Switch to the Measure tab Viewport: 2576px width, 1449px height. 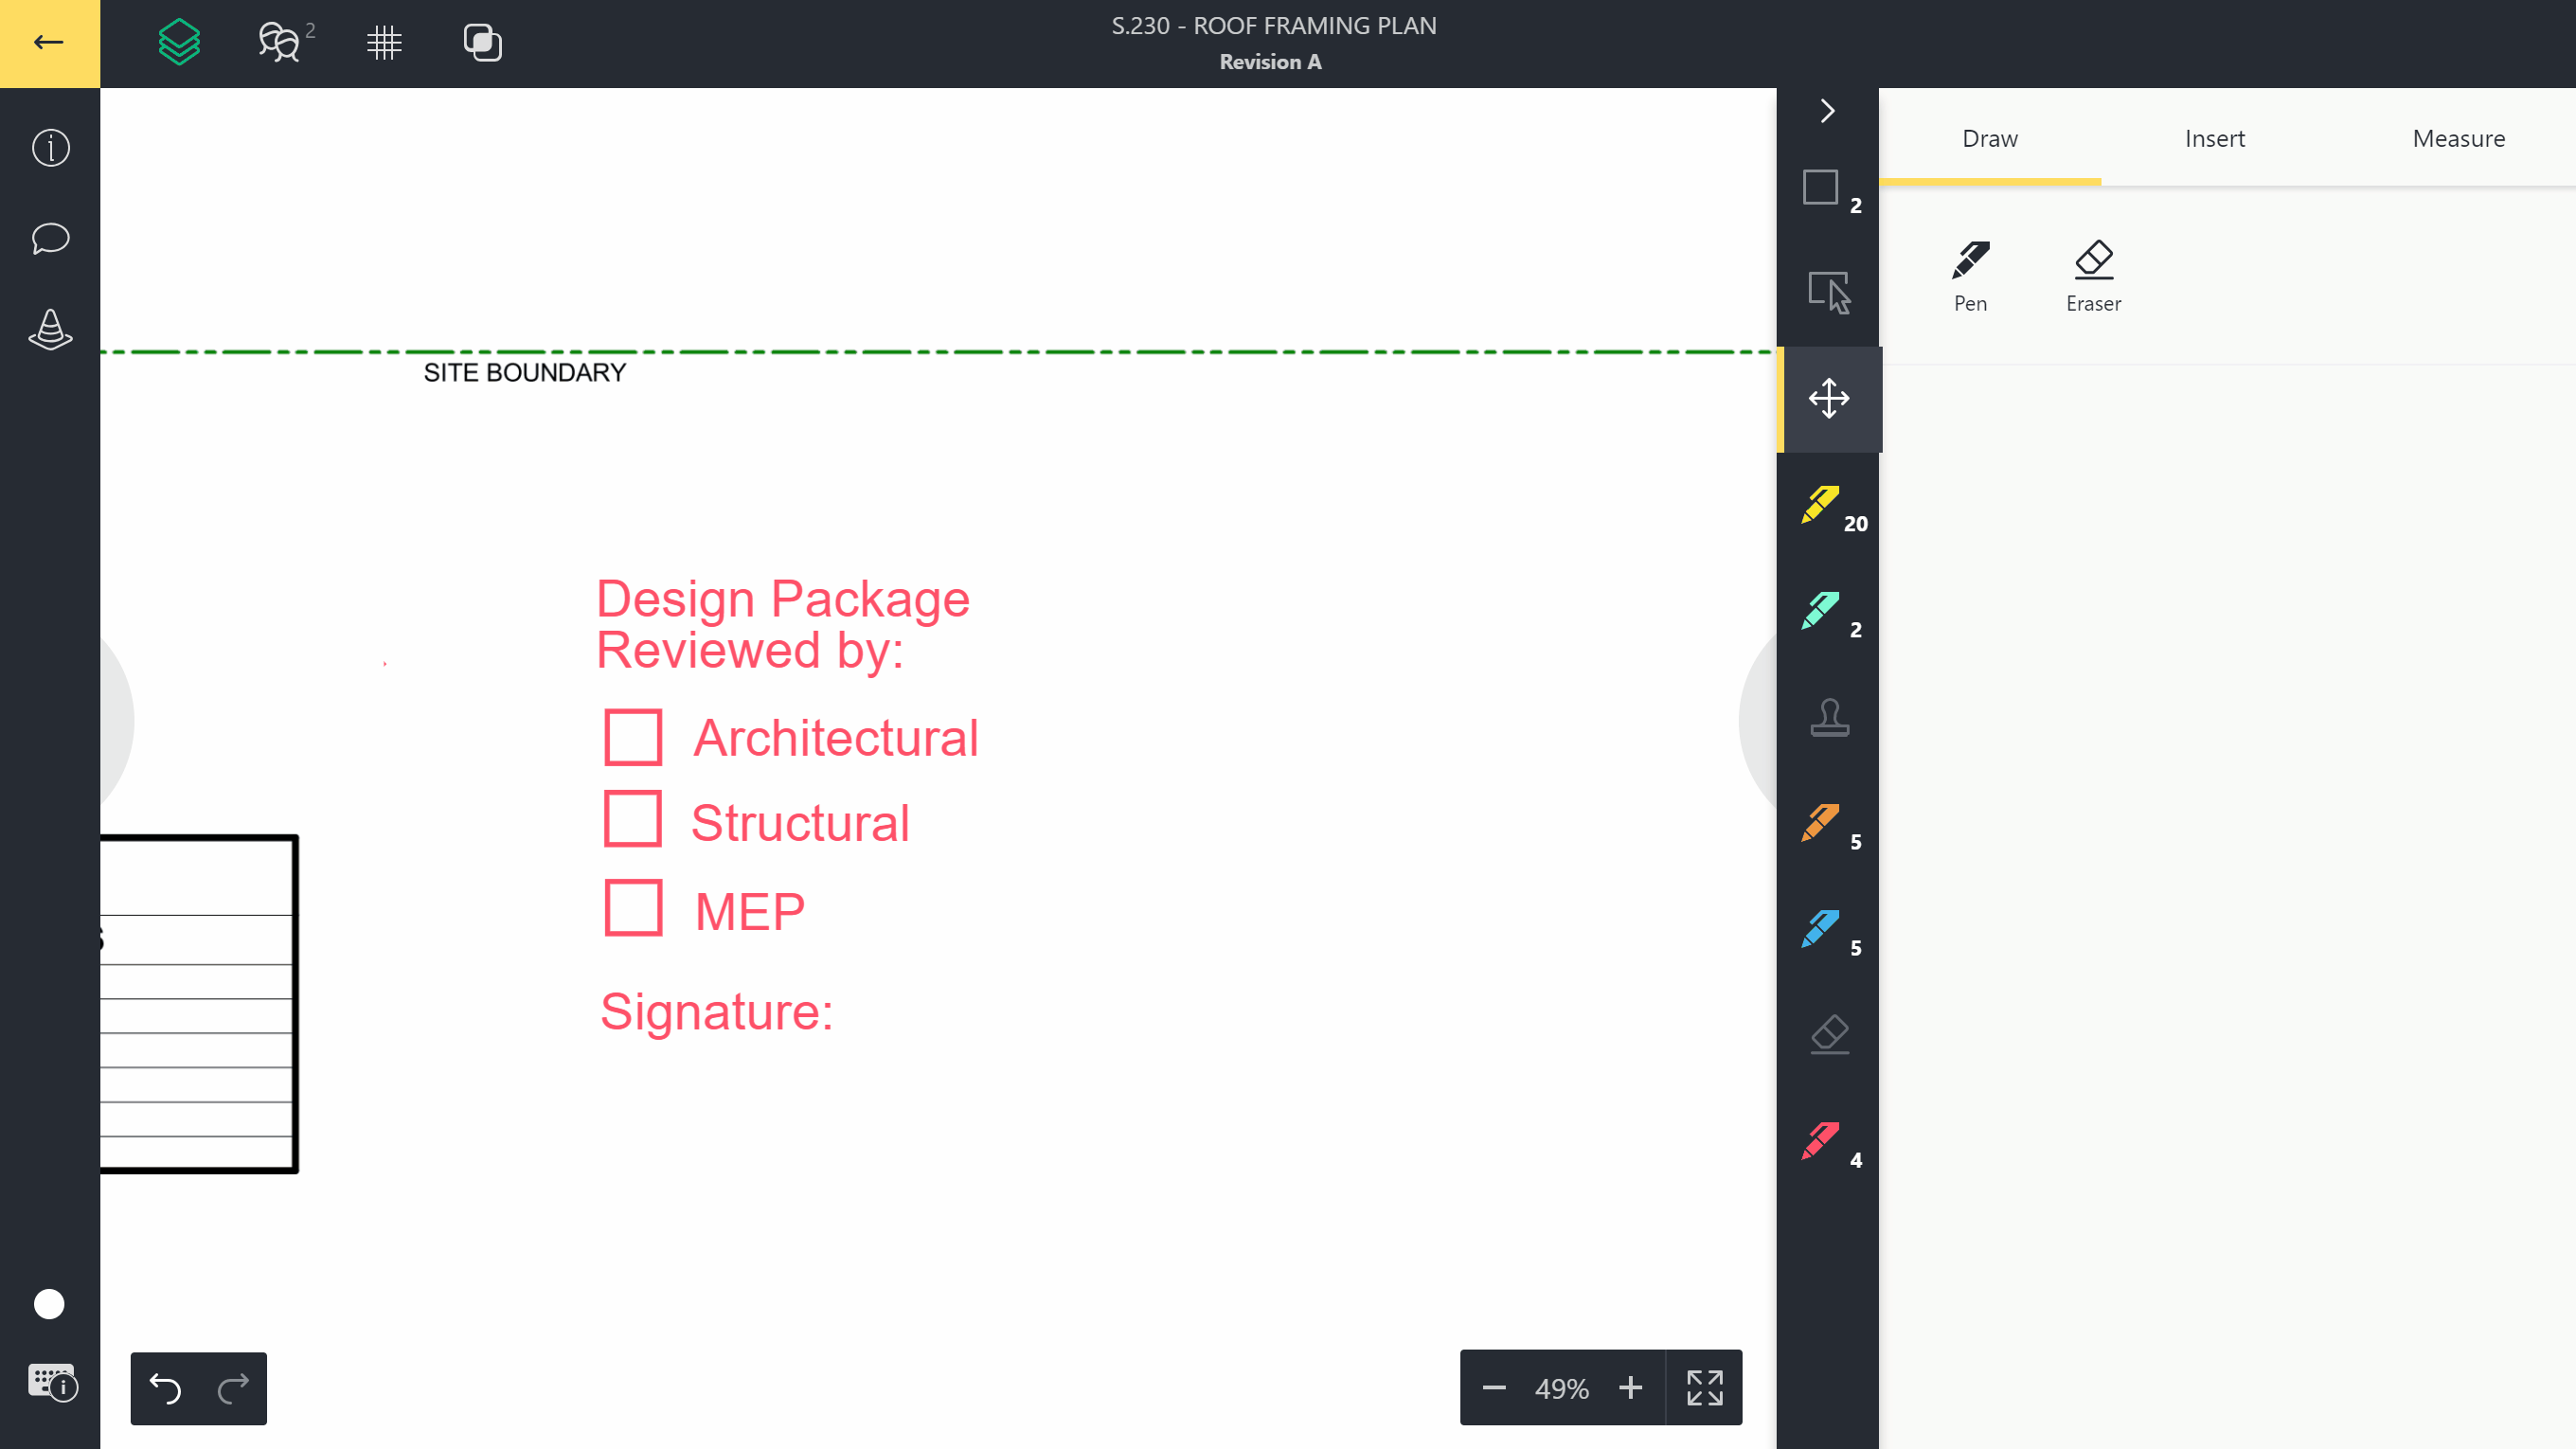pos(2458,139)
